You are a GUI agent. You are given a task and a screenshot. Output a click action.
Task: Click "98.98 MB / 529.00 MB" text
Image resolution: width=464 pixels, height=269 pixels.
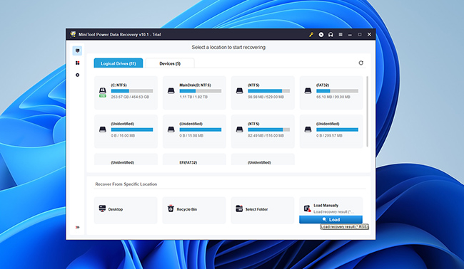pyautogui.click(x=266, y=97)
